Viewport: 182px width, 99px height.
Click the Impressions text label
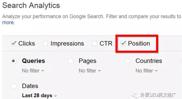[x=67, y=43]
